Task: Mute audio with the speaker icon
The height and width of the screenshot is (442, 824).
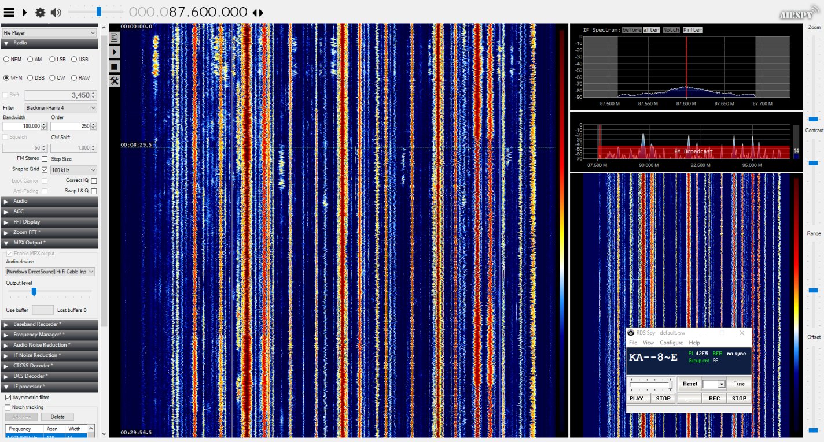Action: point(56,12)
